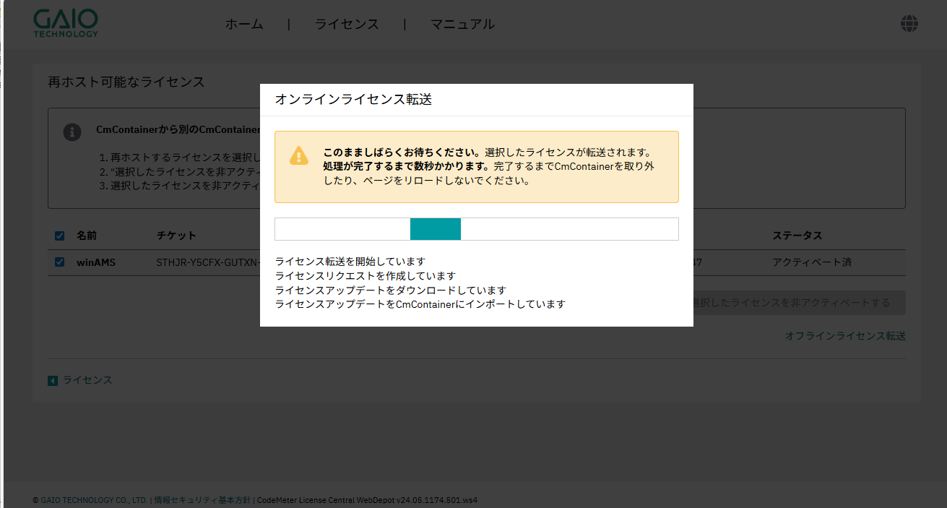Open the globe language selector
The width and height of the screenshot is (947, 508).
click(x=909, y=24)
